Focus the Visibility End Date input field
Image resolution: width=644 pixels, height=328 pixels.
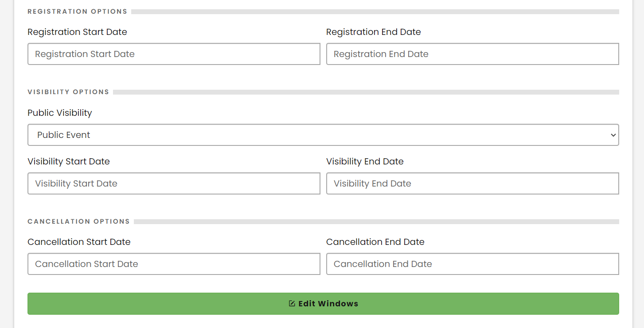click(x=472, y=183)
